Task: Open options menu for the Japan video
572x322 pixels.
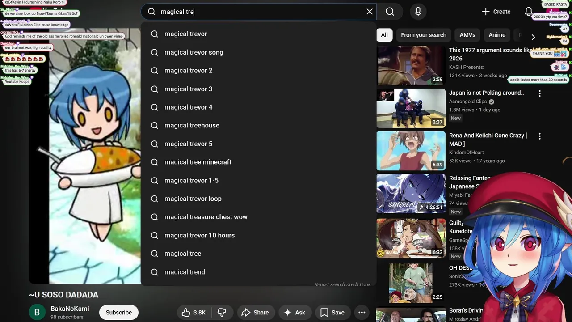Action: (x=539, y=93)
